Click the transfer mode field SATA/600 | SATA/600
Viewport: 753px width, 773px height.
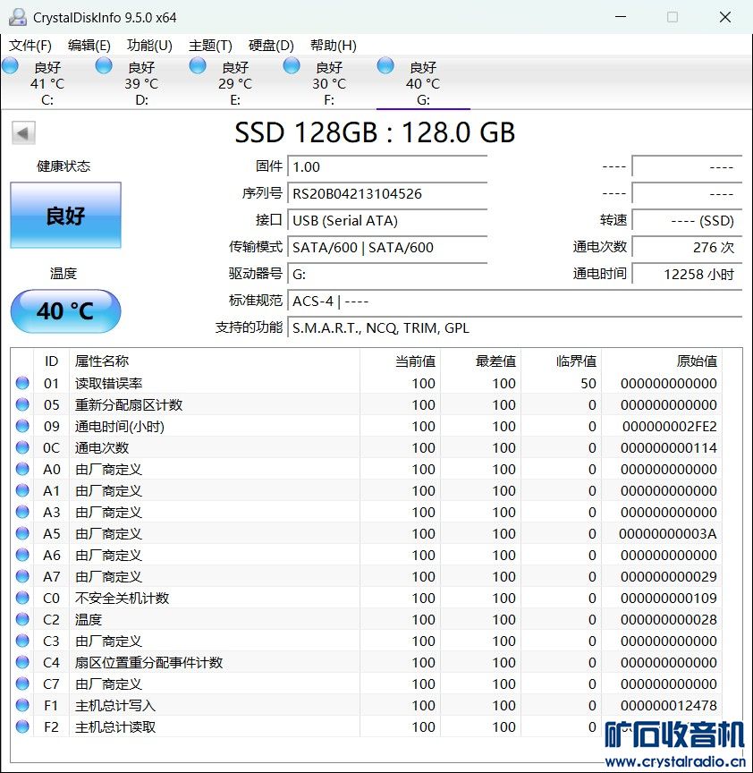pyautogui.click(x=387, y=247)
